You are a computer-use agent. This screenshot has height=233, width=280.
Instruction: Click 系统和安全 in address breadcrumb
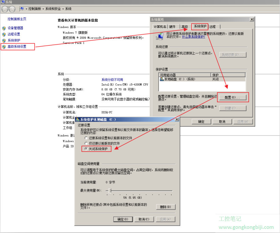point(53,9)
